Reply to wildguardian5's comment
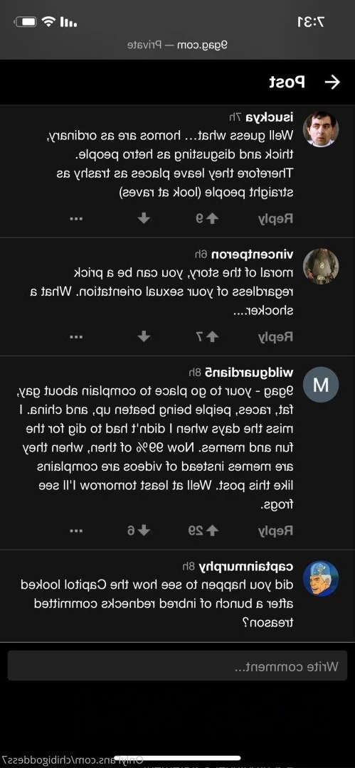Image resolution: width=355 pixels, height=768 pixels. 275,530
